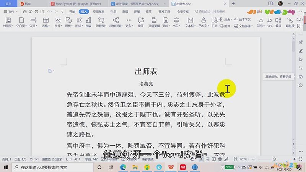Open the quick access toolbar customize dropdown
The width and height of the screenshot is (306, 172).
62,12
